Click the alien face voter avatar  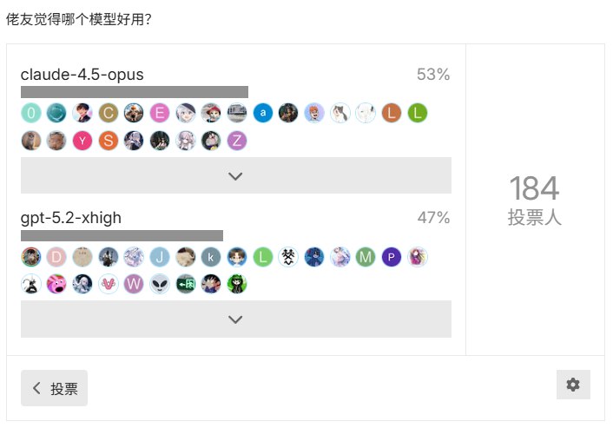click(160, 284)
